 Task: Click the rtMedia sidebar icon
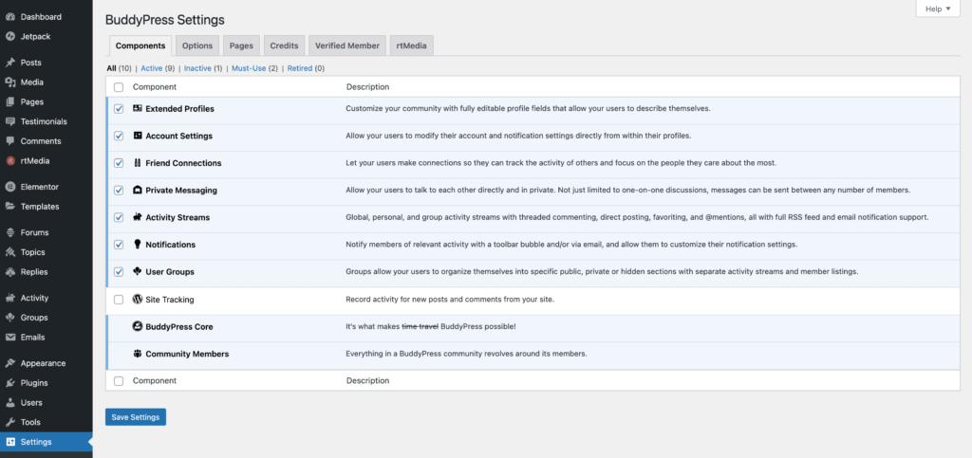point(9,161)
